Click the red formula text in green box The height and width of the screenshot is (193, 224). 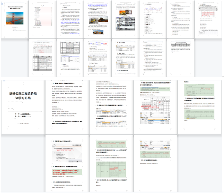coord(65,172)
